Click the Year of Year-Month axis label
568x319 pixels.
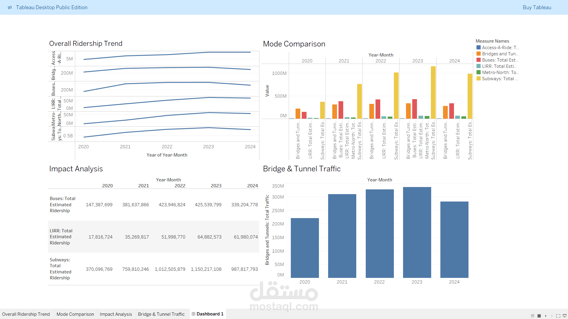tap(167, 155)
